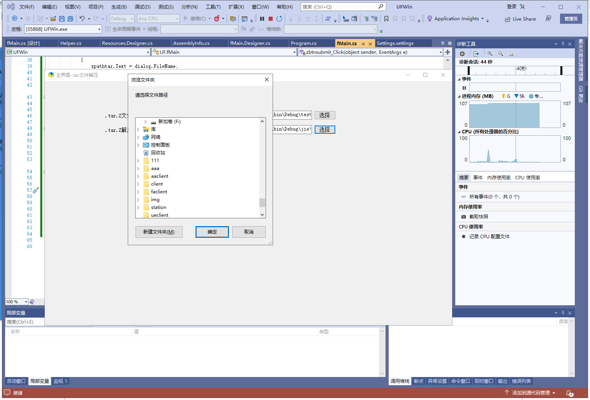Click 取消 in the folder browse dialog
Viewport: 590px width, 400px height.
click(x=249, y=232)
